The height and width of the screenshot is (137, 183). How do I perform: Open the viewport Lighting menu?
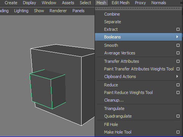pyautogui.click(x=21, y=11)
